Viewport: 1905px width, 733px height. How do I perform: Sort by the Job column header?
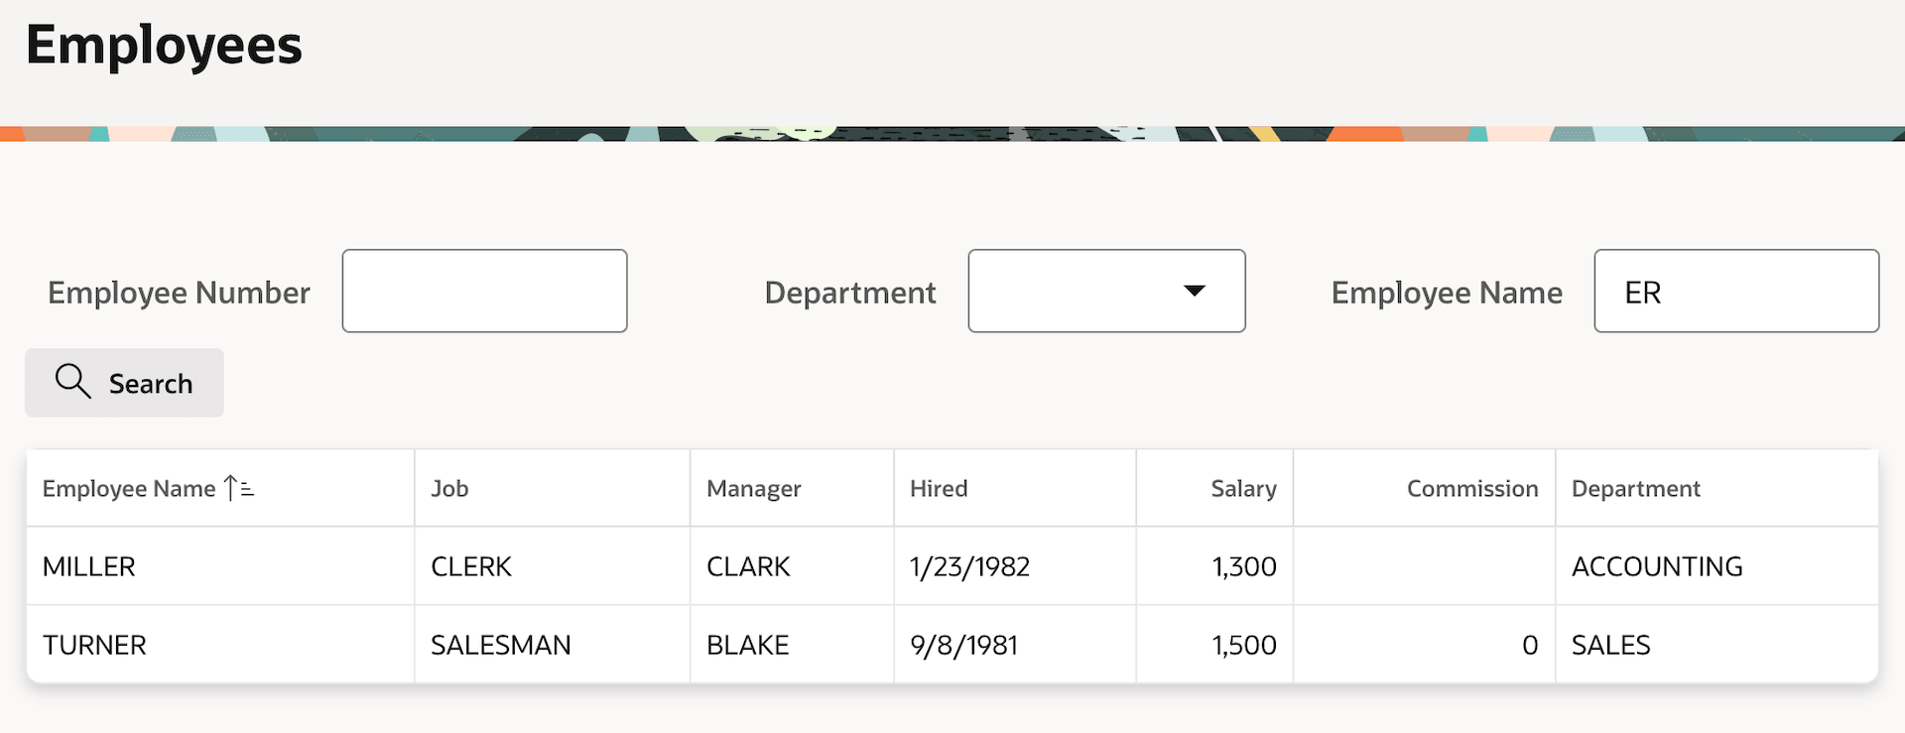point(449,488)
